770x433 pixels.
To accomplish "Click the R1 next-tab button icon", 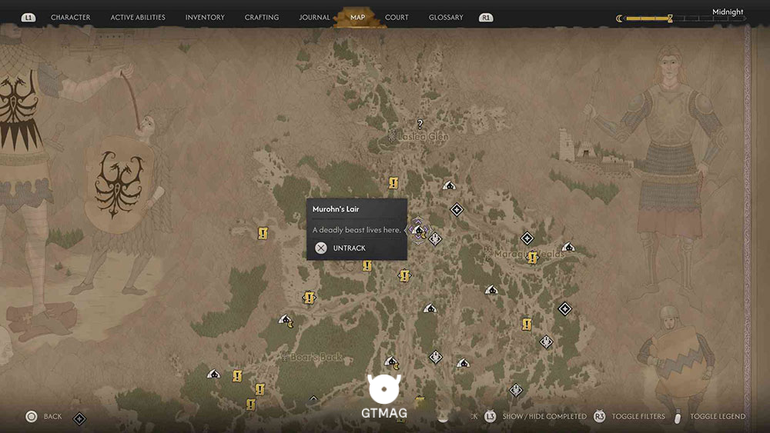I will point(486,18).
